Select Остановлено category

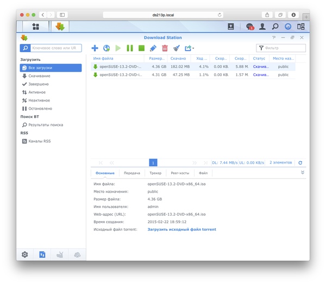51,109
